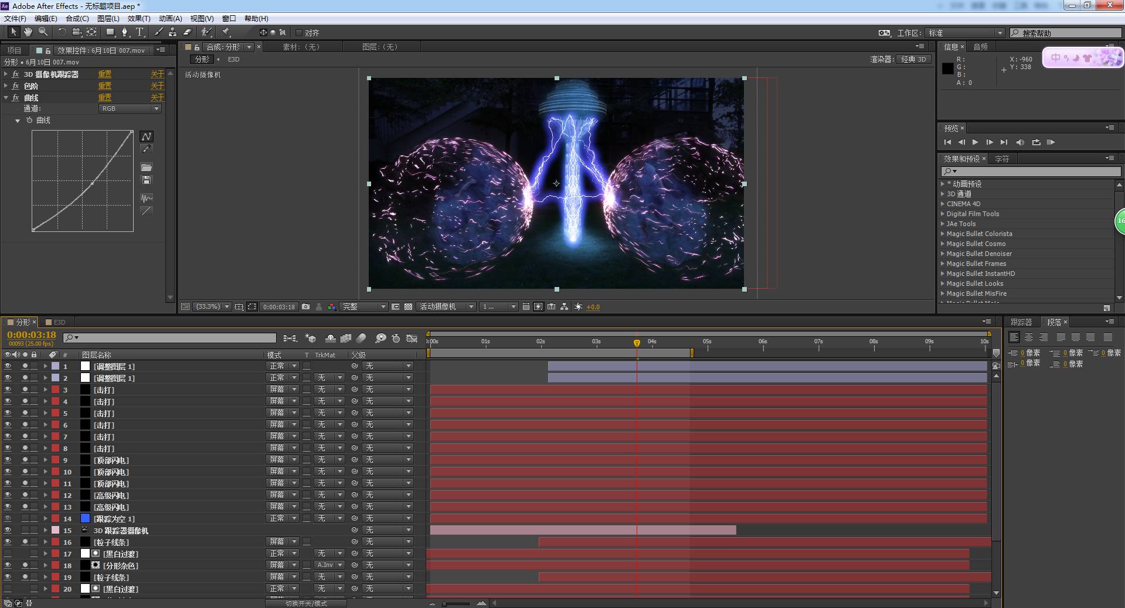
Task: Click the curves pencil draw icon
Action: 147,150
